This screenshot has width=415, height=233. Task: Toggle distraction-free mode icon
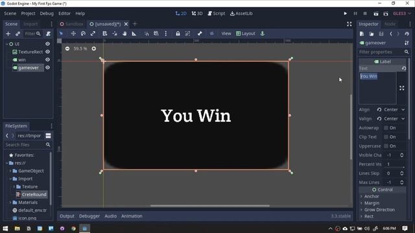350,24
